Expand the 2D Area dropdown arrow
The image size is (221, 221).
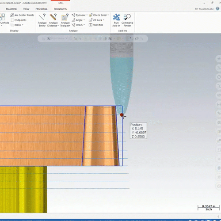pos(103,20)
